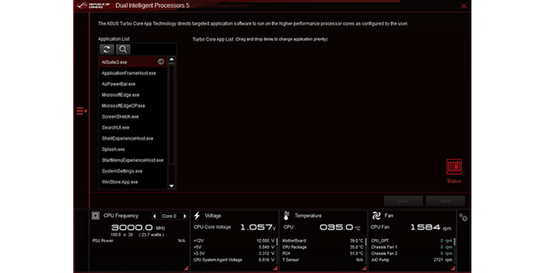The height and width of the screenshot is (273, 544).
Task: Click the CPU Fan 1584 rpm value
Action: click(x=431, y=227)
